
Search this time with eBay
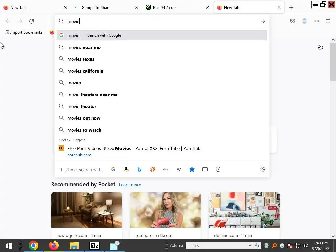[x=166, y=170]
